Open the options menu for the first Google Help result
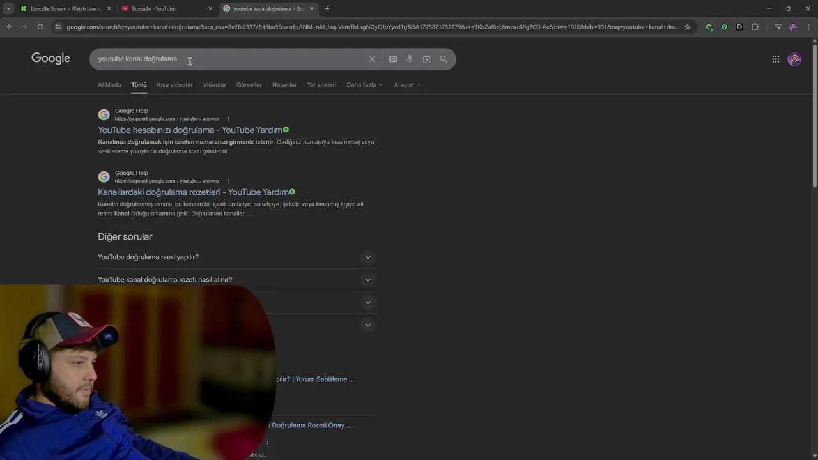 (228, 119)
